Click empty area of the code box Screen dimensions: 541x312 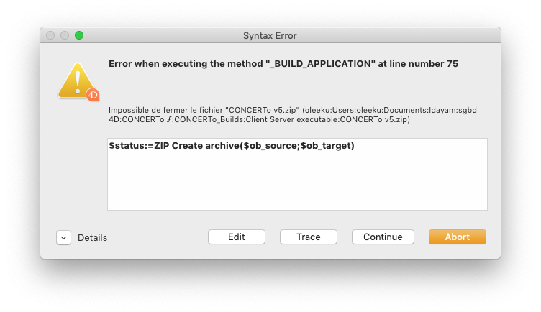tap(296, 183)
